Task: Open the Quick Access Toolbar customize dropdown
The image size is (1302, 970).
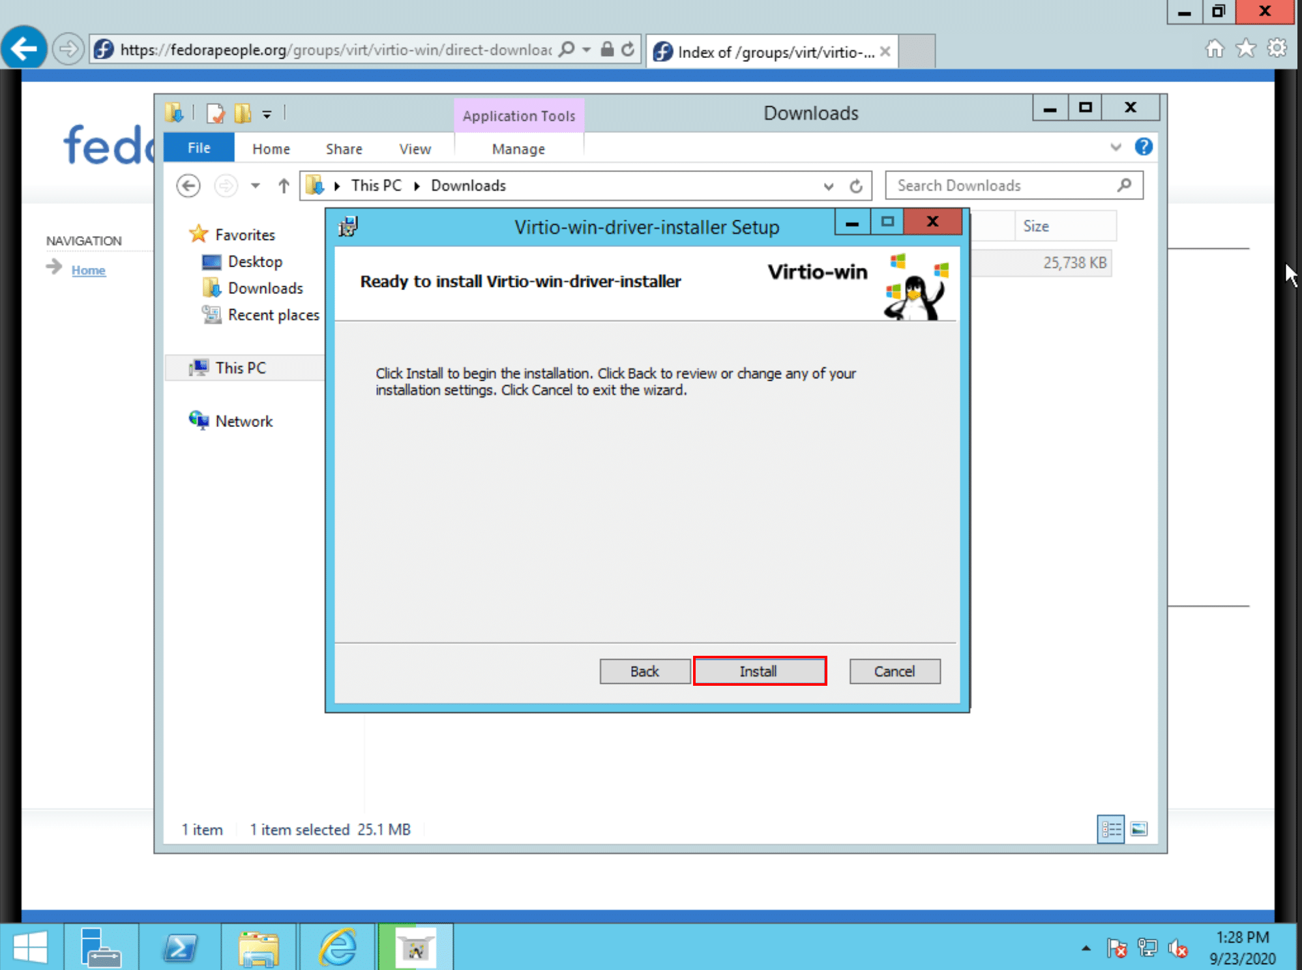Action: point(267,115)
